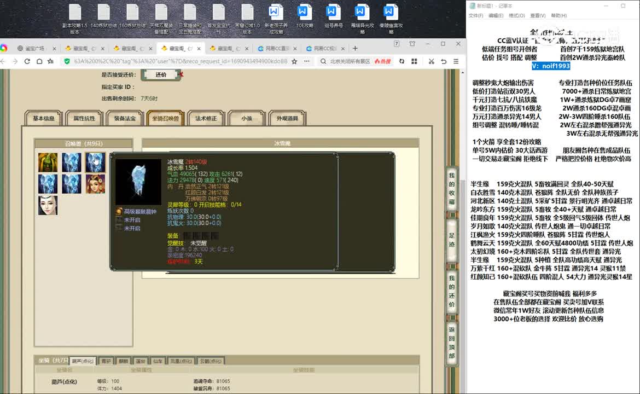Screen dimensions: 640x394
Task: Click the search magnifier icon
Action: 323,61
